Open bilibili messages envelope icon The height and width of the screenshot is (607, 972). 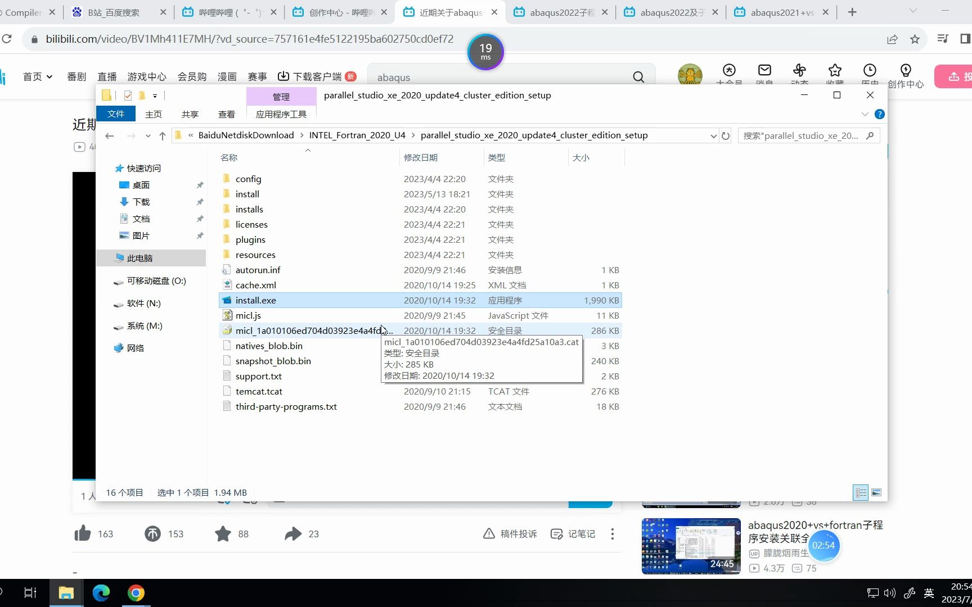(764, 70)
